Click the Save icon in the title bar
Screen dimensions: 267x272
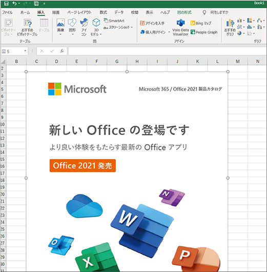point(6,4)
